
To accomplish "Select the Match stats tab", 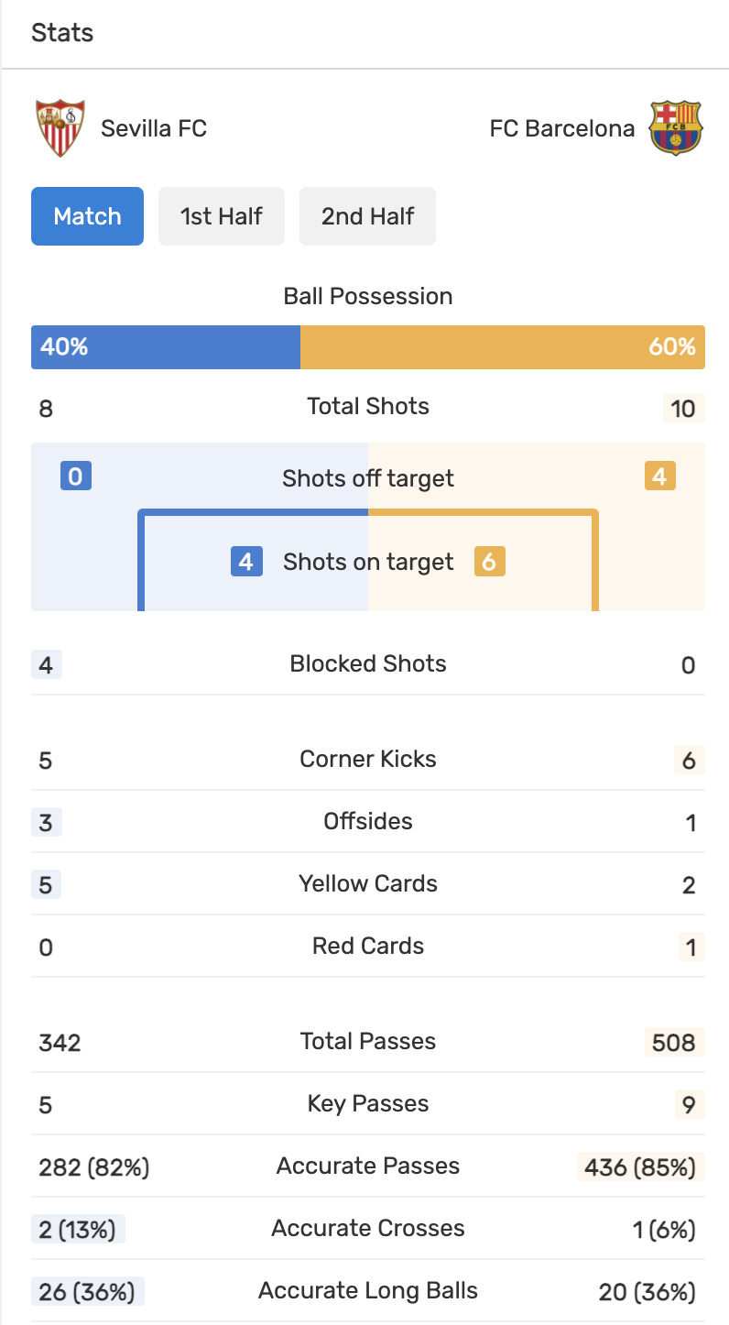I will click(87, 216).
